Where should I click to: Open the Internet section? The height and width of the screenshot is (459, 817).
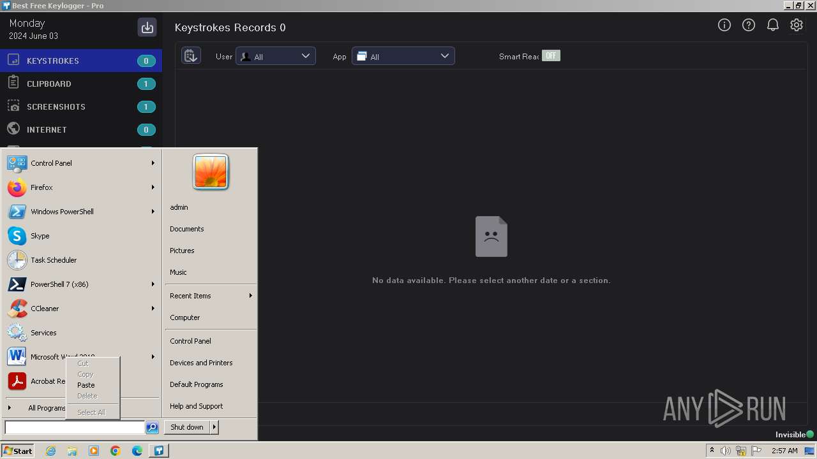click(81, 129)
